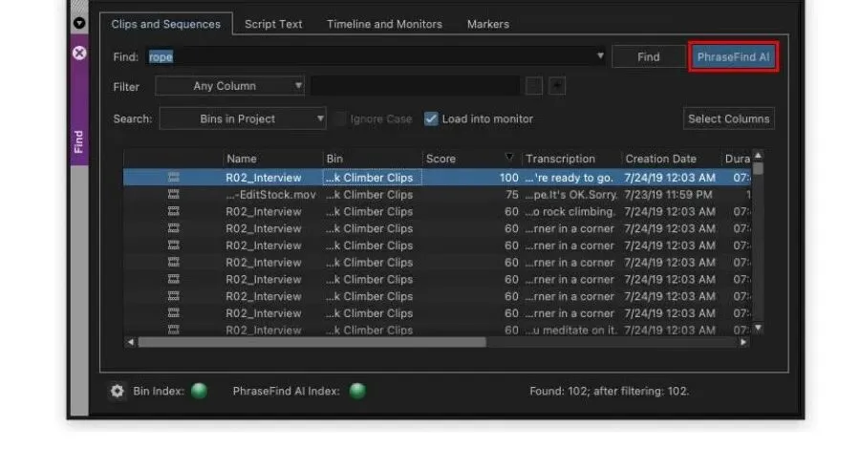Image resolution: width=860 pixels, height=449 pixels.
Task: Open the Any Column filter dropdown
Action: (229, 86)
